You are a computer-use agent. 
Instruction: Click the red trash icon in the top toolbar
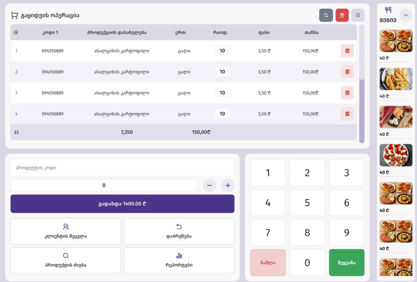(x=342, y=15)
